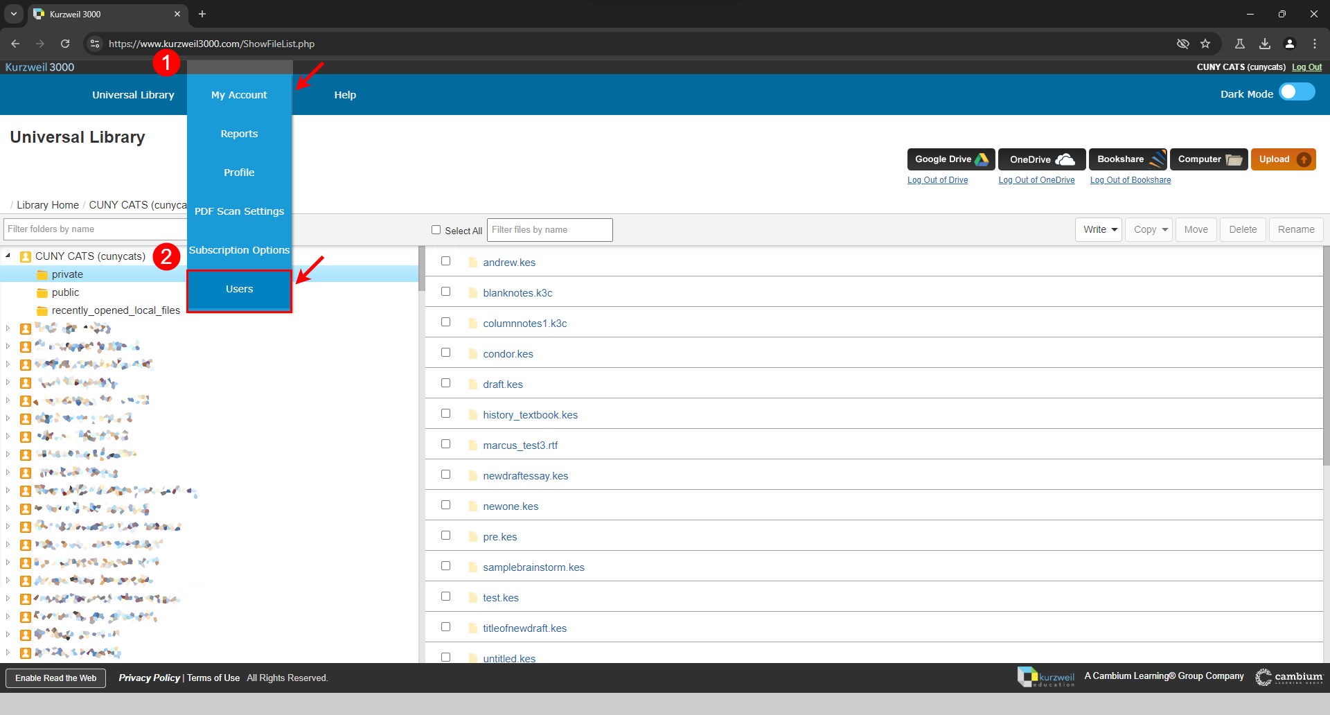Open Computer folder upload button
The width and height of the screenshot is (1330, 715).
pos(1209,159)
